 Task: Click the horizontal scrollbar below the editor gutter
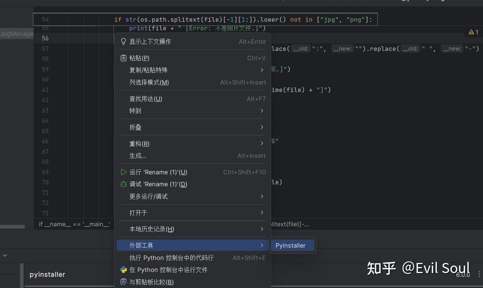pyautogui.click(x=12, y=227)
